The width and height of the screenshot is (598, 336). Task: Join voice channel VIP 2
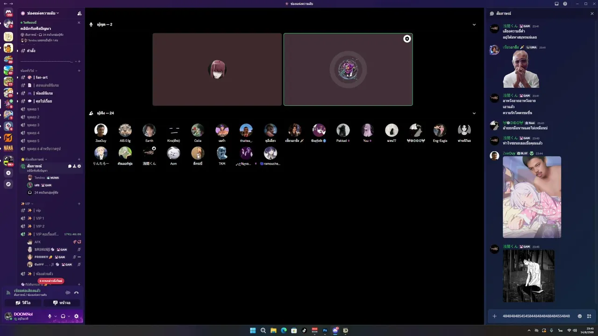50,226
